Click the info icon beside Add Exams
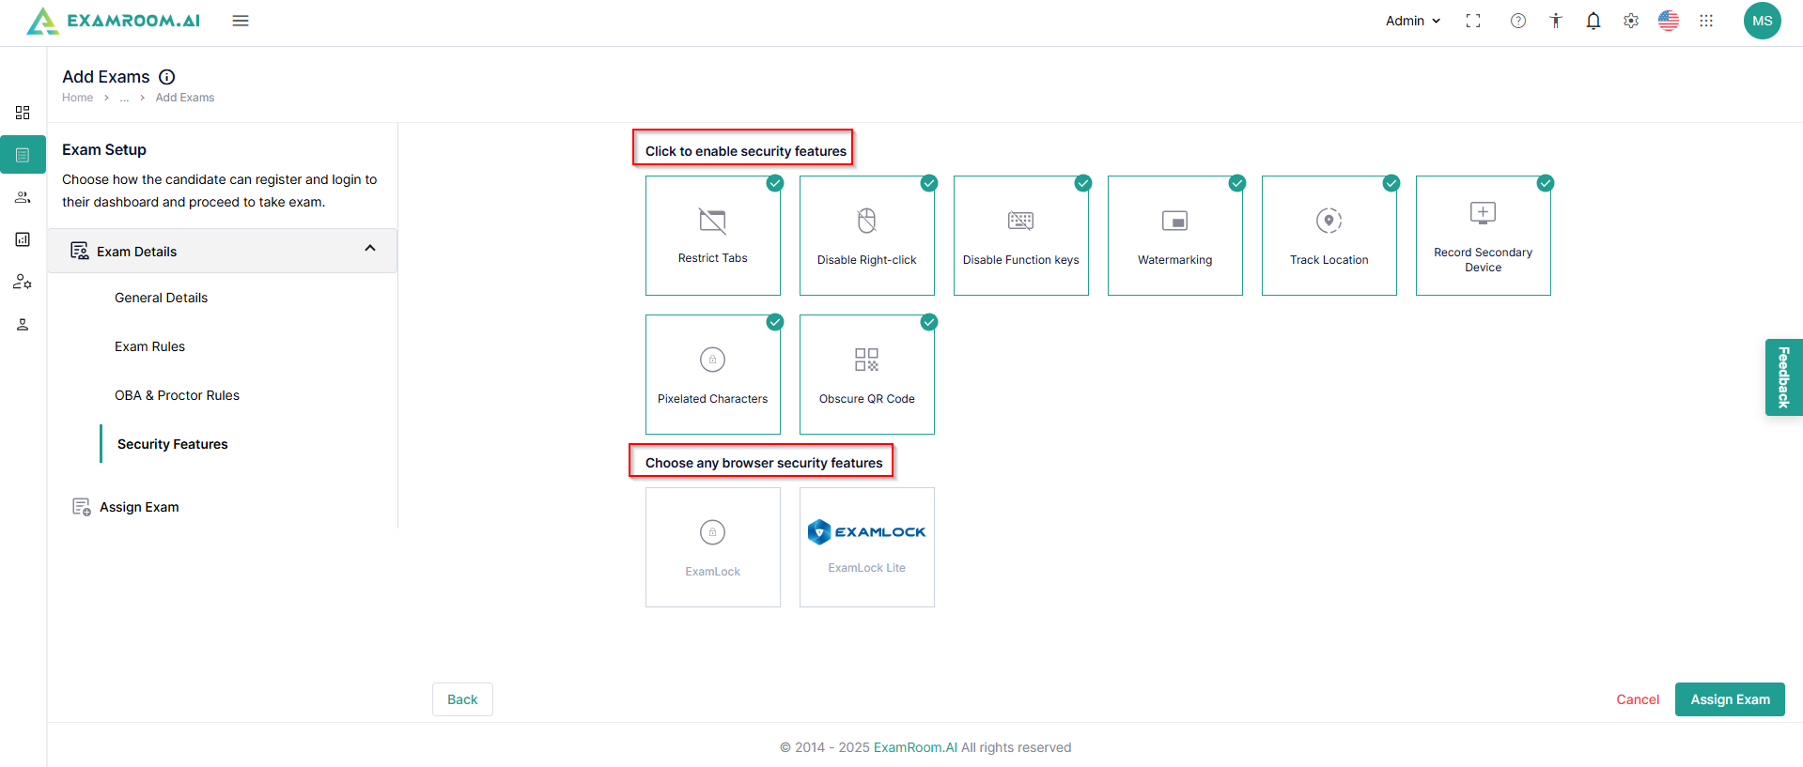 pyautogui.click(x=167, y=77)
